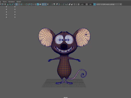The image size is (131, 98).
Task: Open the Renderer menu
Action: tap(11, 2)
